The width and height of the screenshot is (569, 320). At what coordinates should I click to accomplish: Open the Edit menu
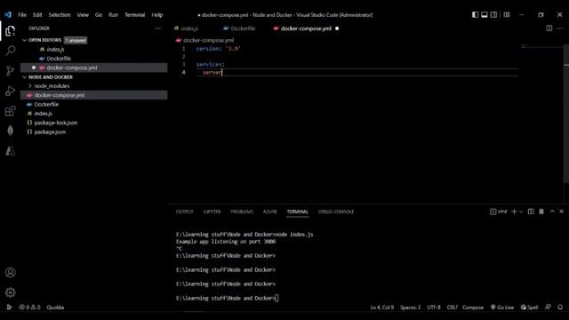coord(37,15)
